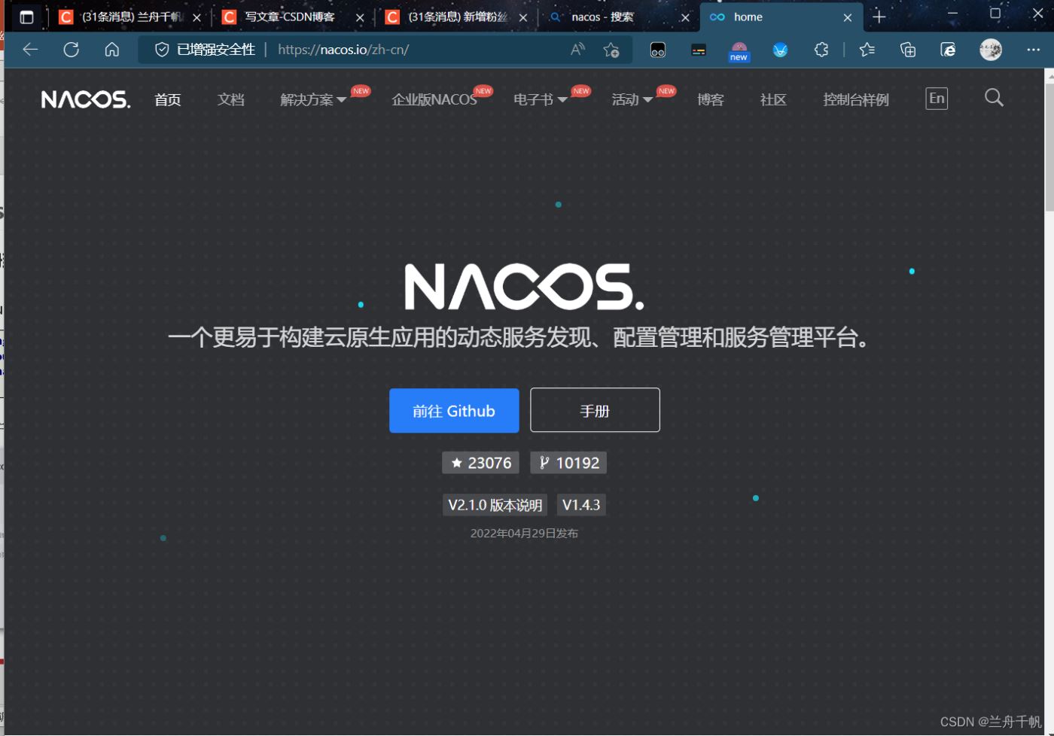Reload the page with the refresh icon
This screenshot has width=1054, height=736.
point(72,50)
